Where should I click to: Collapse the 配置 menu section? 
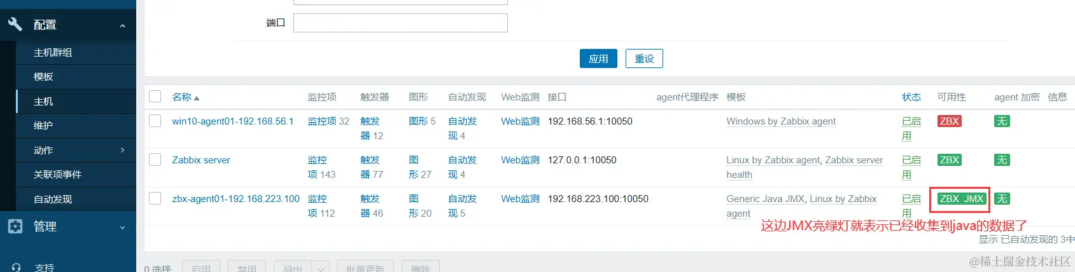[122, 25]
